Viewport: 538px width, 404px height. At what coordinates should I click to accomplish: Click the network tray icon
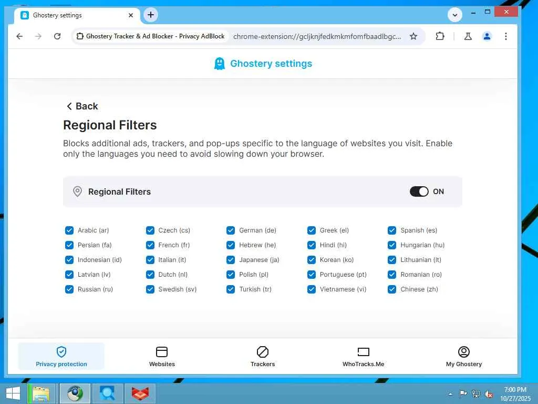coord(476,394)
